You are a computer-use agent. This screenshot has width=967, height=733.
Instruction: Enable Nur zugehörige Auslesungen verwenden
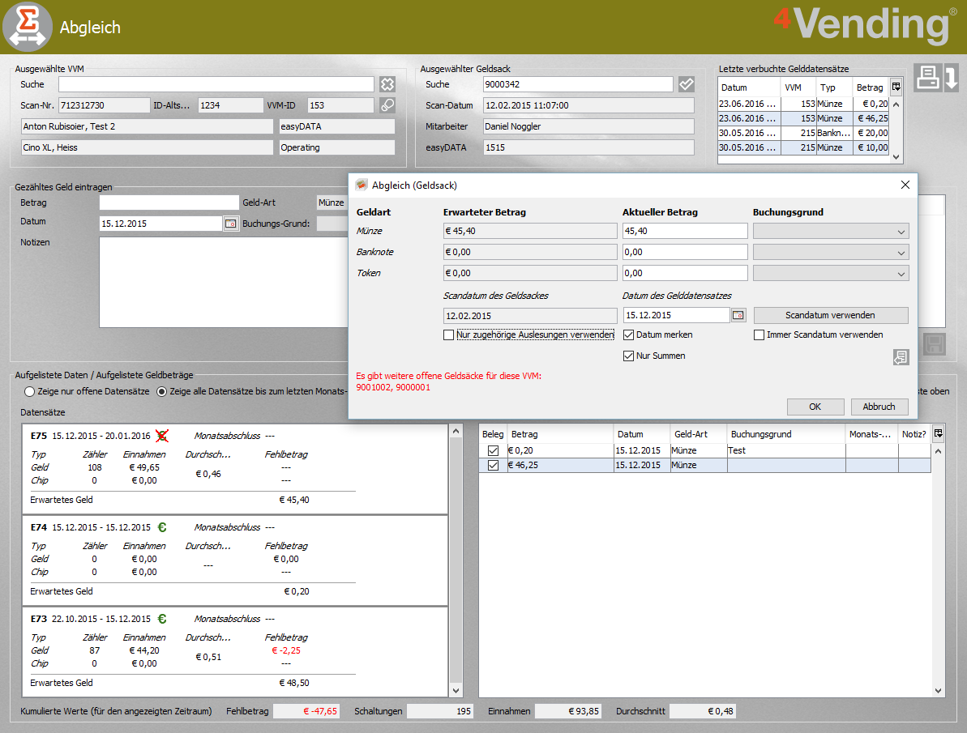448,335
